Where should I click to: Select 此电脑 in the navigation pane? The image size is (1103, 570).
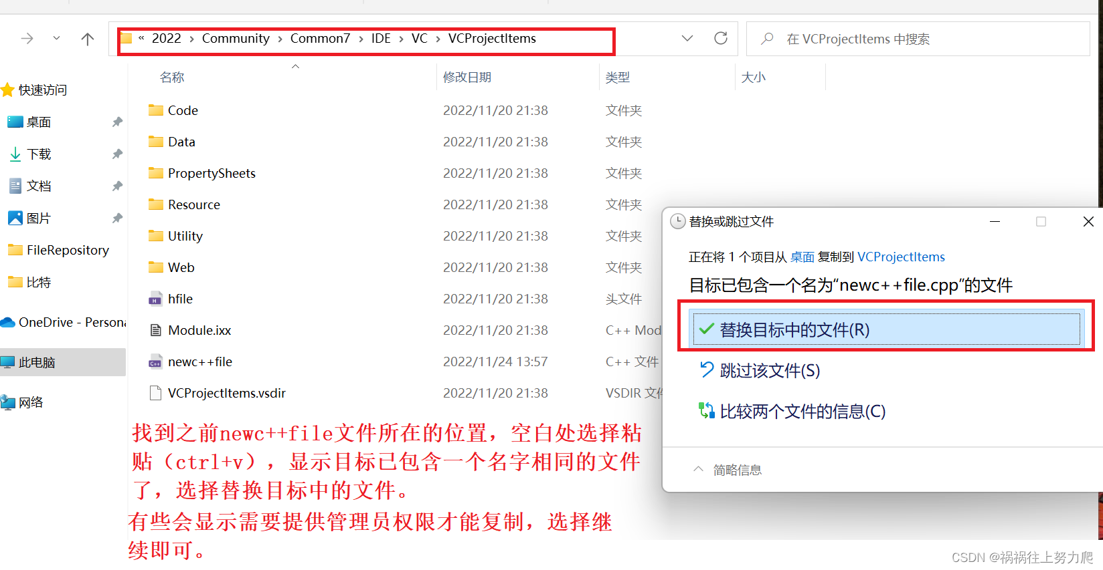(63, 362)
